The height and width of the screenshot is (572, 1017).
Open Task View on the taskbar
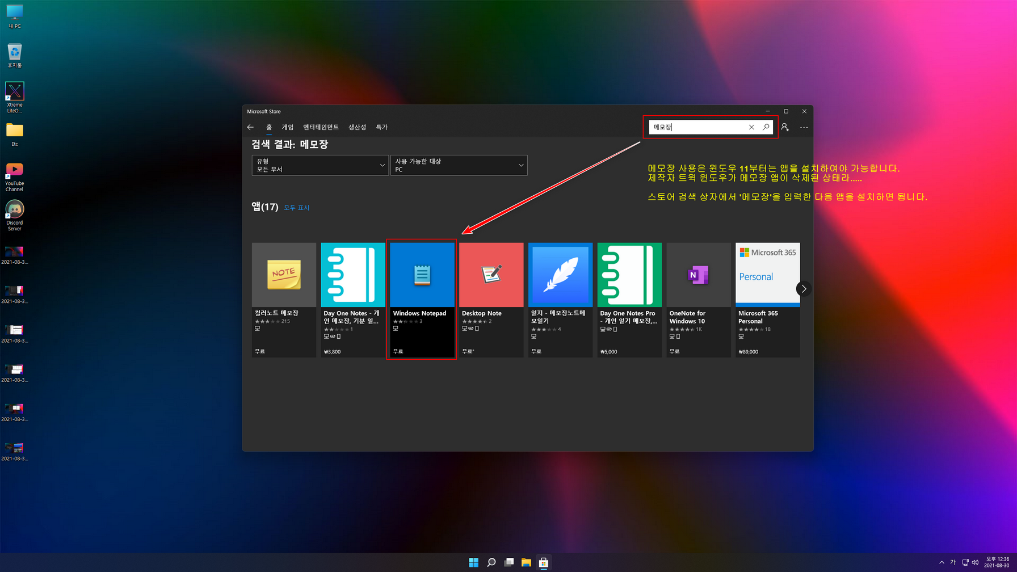(x=509, y=562)
